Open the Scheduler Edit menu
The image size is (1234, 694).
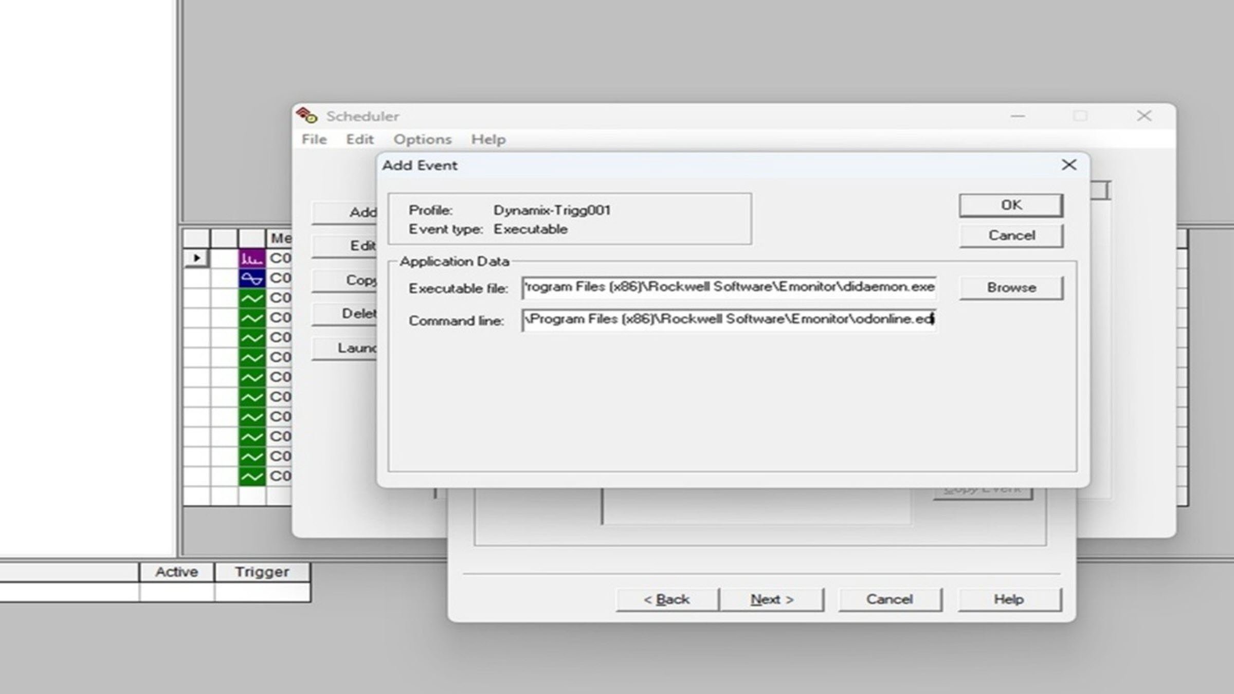point(359,139)
